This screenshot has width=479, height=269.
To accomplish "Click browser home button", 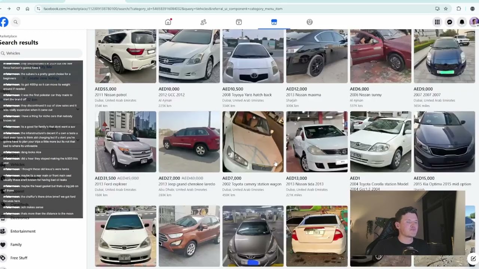I will click(27, 9).
